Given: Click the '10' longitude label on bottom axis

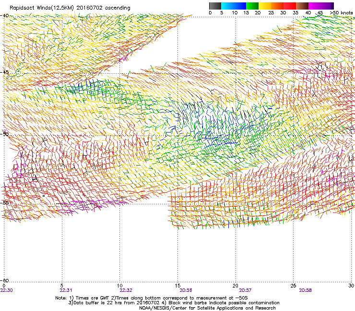Looking at the screenshot, I should point(120,286).
